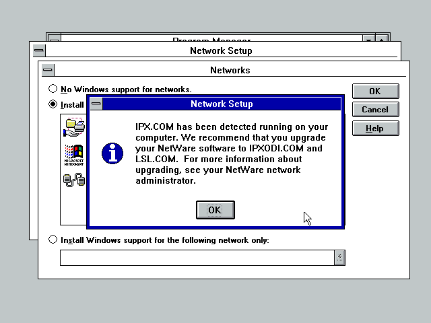
Task: Click the blue information icon in the dialog
Action: tap(112, 153)
